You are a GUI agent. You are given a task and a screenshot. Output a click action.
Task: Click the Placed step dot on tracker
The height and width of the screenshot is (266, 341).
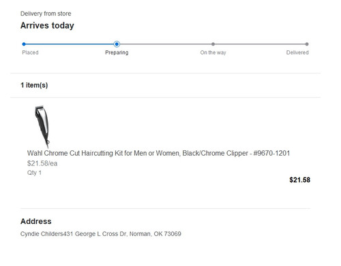(x=24, y=44)
